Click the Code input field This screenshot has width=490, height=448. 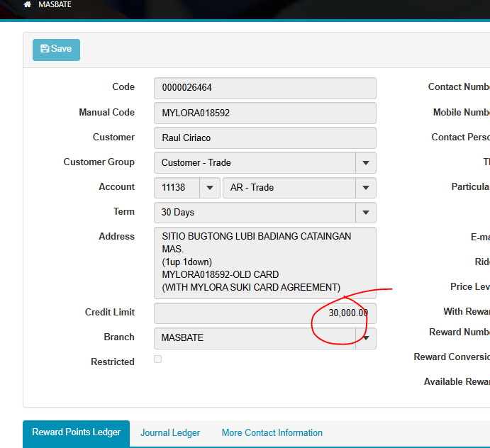click(x=265, y=88)
